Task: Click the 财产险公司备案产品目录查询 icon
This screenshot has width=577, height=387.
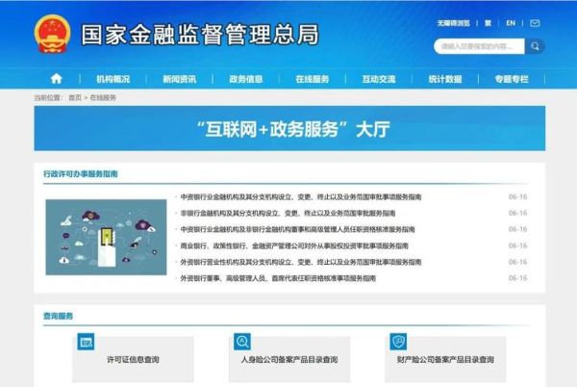Action: 398,342
